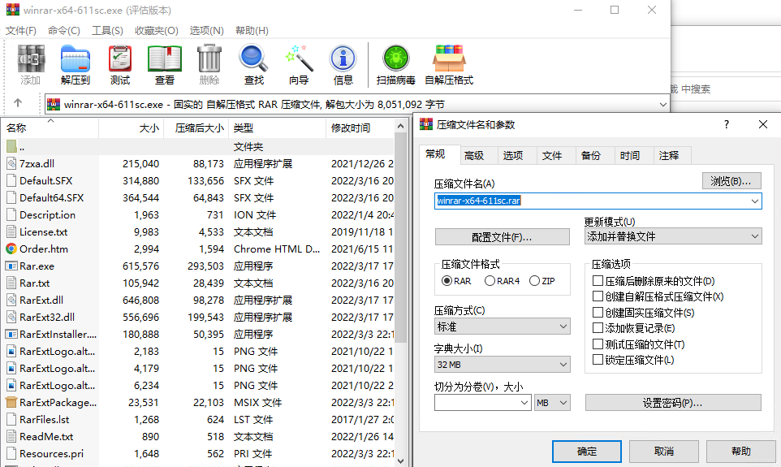
Task: Sort by the 压缩后大小 column header
Action: [196, 128]
